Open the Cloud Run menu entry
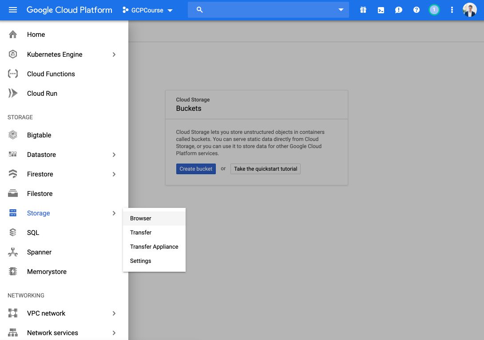The height and width of the screenshot is (340, 484). pos(64,94)
